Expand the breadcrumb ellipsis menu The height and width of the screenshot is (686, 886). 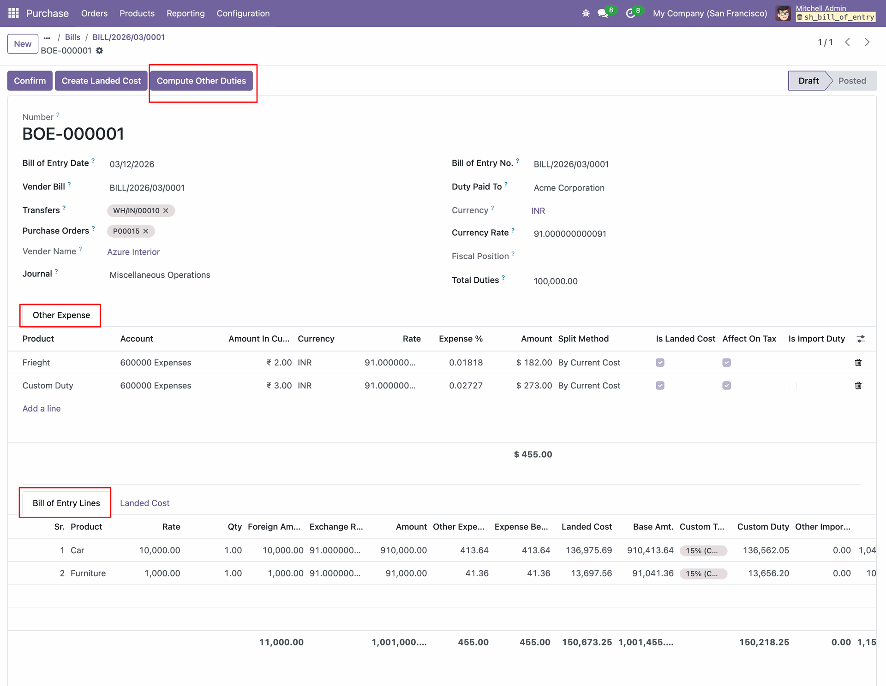tap(47, 37)
